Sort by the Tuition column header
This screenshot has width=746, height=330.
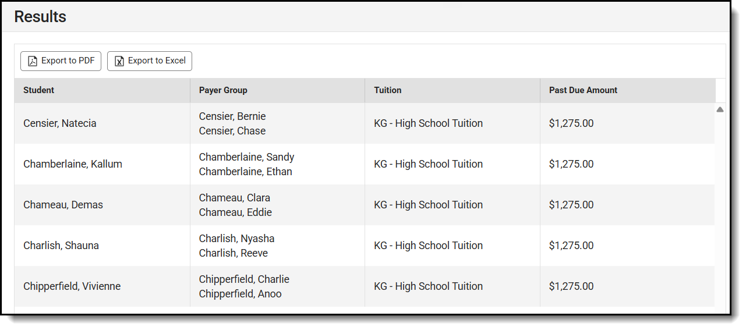coord(388,90)
